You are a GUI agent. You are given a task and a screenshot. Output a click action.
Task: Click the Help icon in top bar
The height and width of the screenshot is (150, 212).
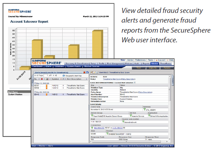point(168,60)
